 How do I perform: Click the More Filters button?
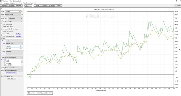point(12,79)
